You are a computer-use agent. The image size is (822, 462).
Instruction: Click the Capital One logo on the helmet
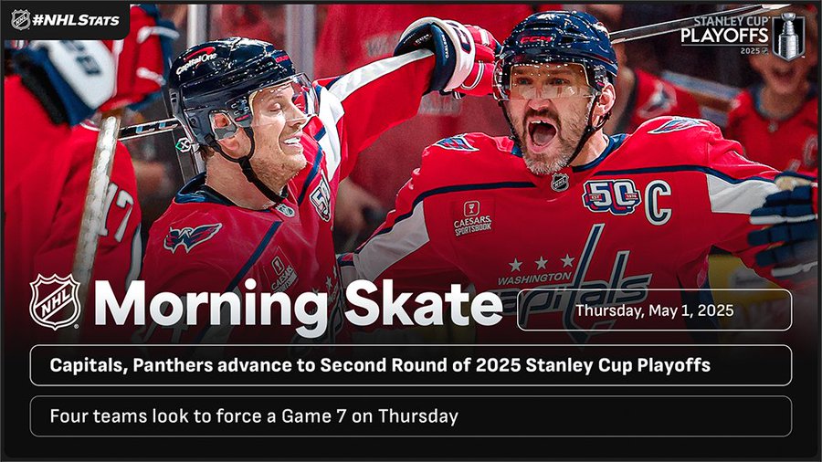(x=196, y=61)
